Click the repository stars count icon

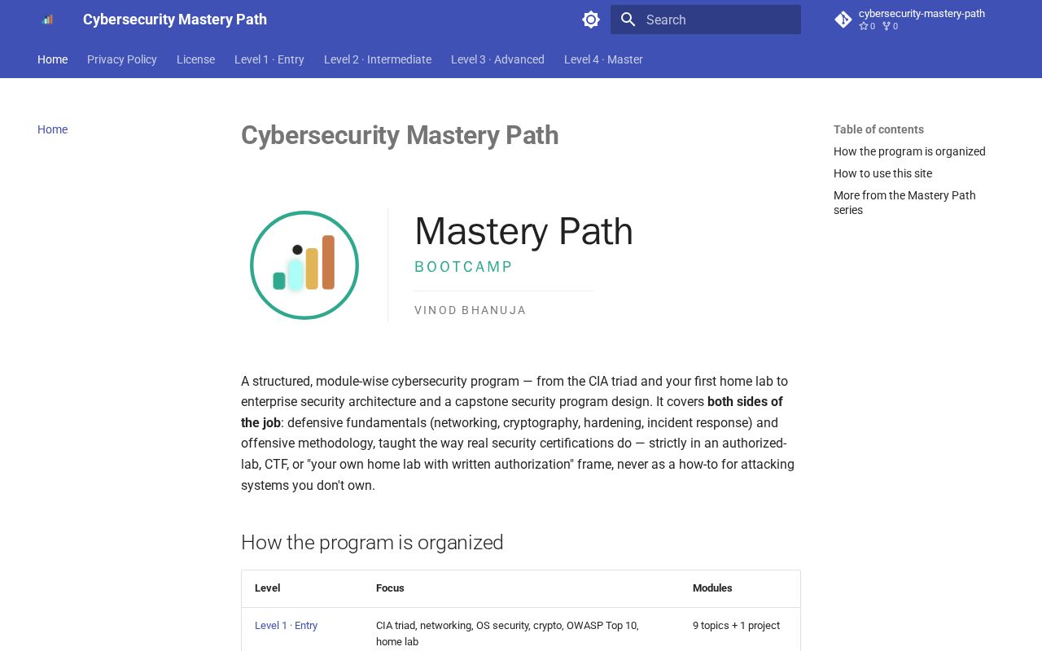tap(864, 26)
